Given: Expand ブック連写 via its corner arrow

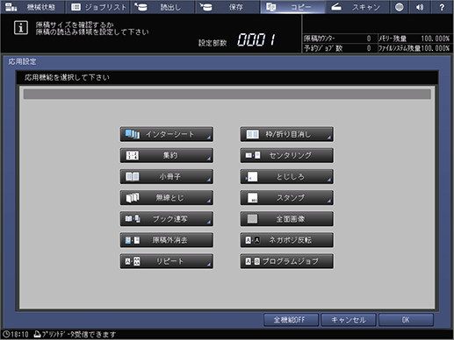Looking at the screenshot, I should point(209,222).
